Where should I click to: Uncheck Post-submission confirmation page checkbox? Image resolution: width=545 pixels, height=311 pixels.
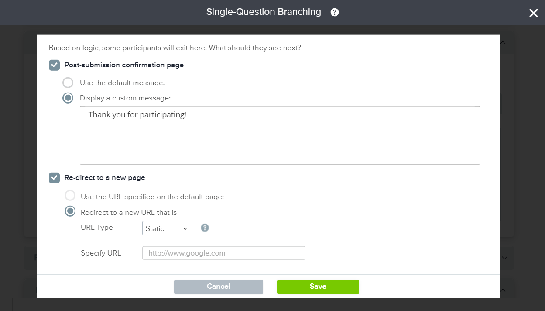(54, 65)
